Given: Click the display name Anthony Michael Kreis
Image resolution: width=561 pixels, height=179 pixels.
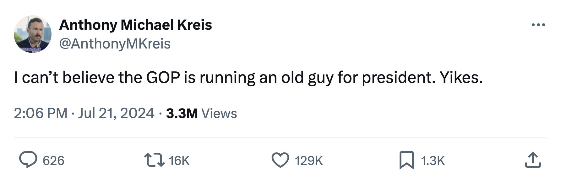Looking at the screenshot, I should (135, 25).
